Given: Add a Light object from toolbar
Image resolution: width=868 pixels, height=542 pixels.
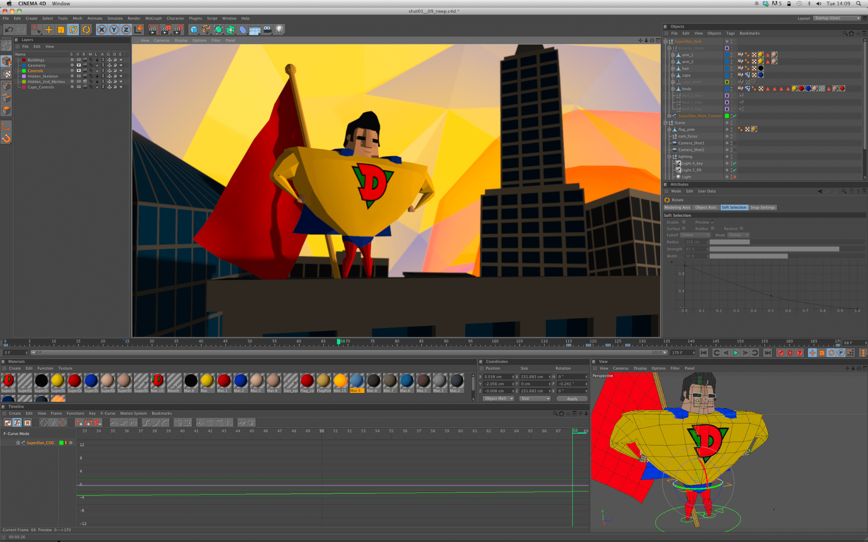Looking at the screenshot, I should click(x=279, y=30).
